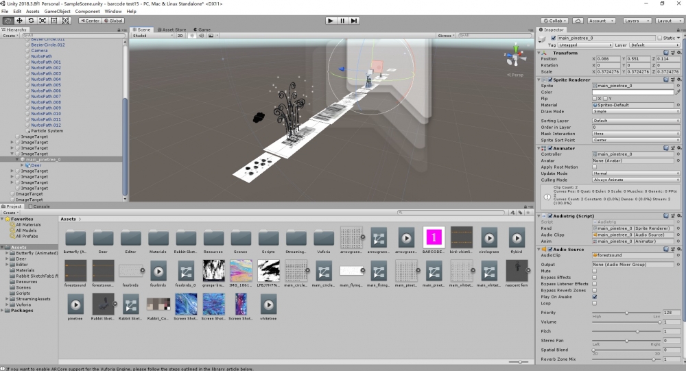Toggle Apply Root Motion checkbox

(x=595, y=167)
